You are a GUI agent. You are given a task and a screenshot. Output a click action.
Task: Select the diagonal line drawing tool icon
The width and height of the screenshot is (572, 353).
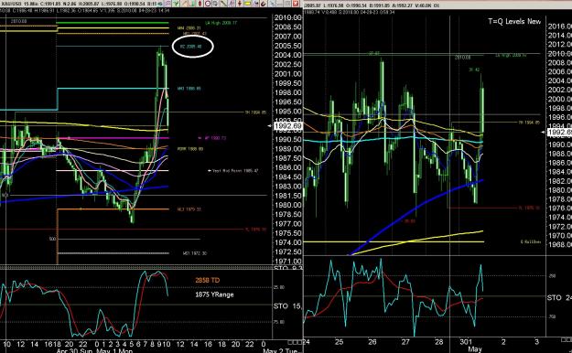click(184, 4)
